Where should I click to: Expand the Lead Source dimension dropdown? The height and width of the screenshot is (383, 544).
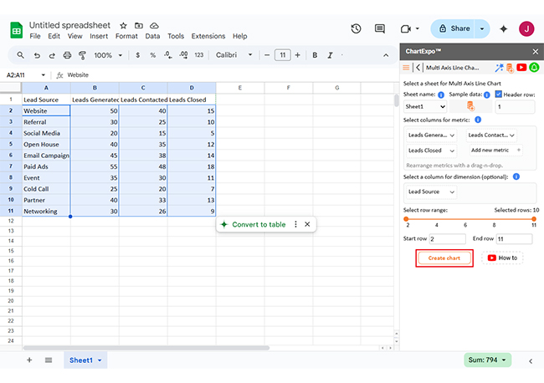(430, 191)
